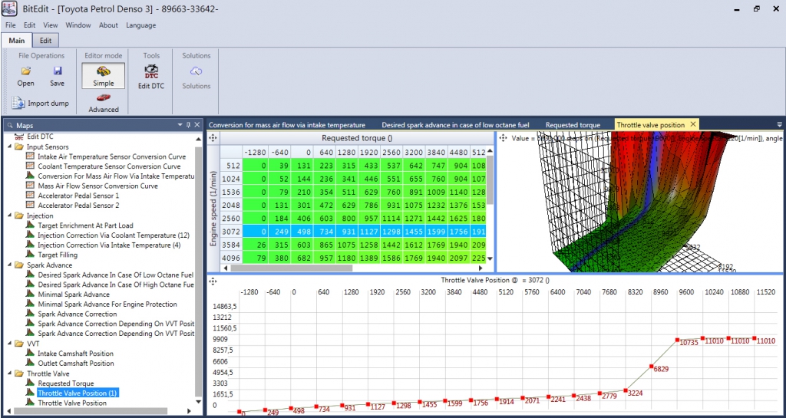Collapse the Injection folder

[x=10, y=216]
